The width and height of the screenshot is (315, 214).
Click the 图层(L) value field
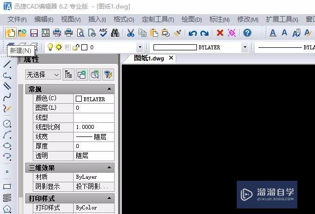(x=94, y=108)
